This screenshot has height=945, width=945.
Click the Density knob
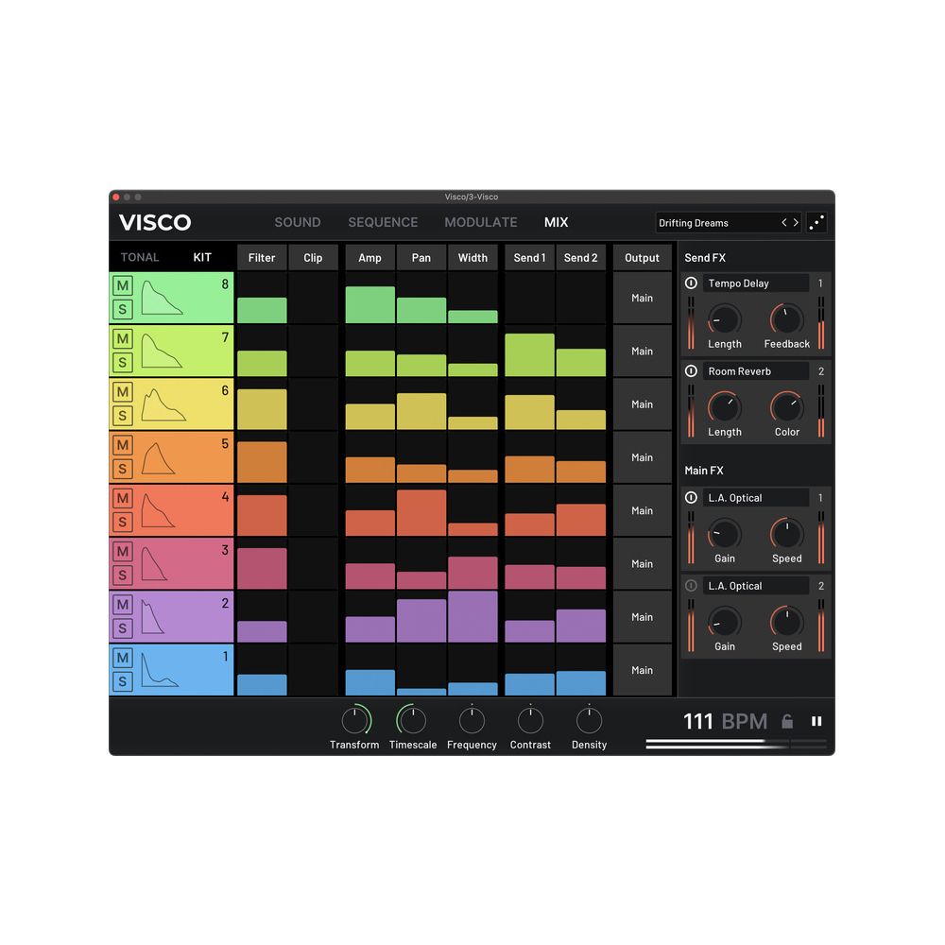coord(589,721)
